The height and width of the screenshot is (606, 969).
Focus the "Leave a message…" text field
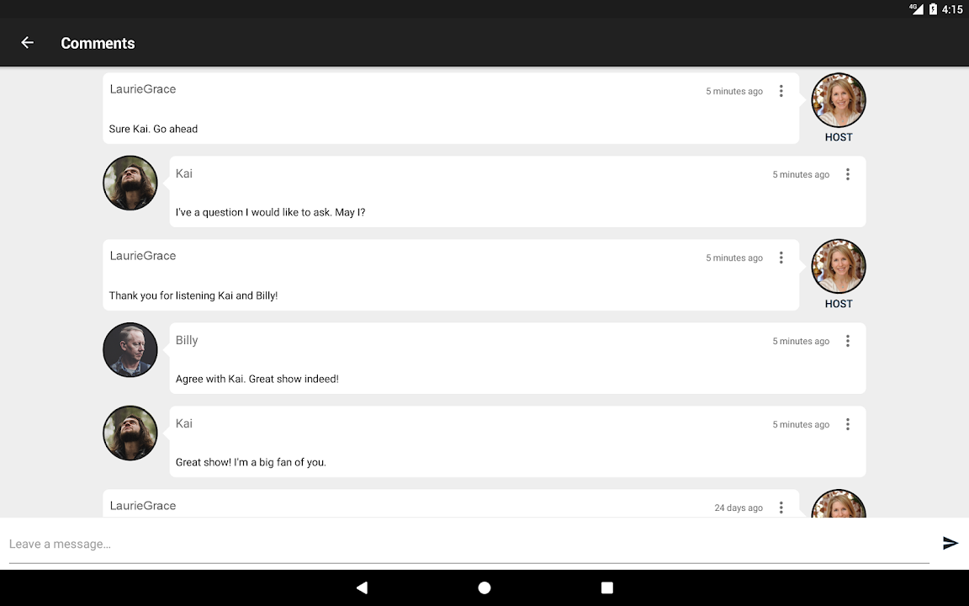pos(468,544)
